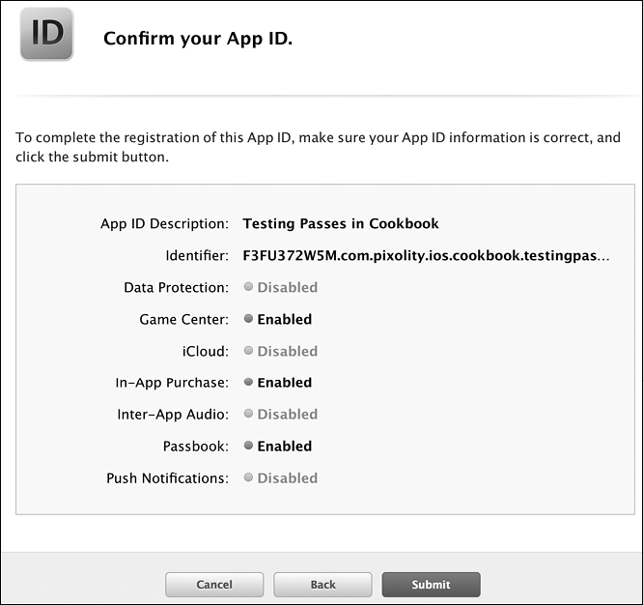
Task: Click the Push Notifications disabled status dot
Action: 249,477
